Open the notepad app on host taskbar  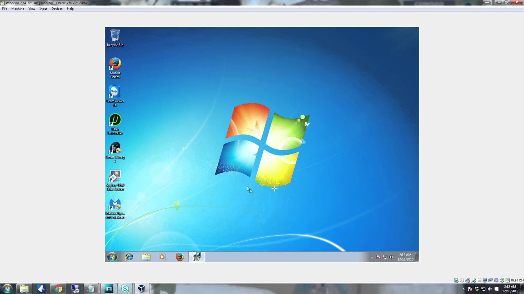(x=91, y=289)
